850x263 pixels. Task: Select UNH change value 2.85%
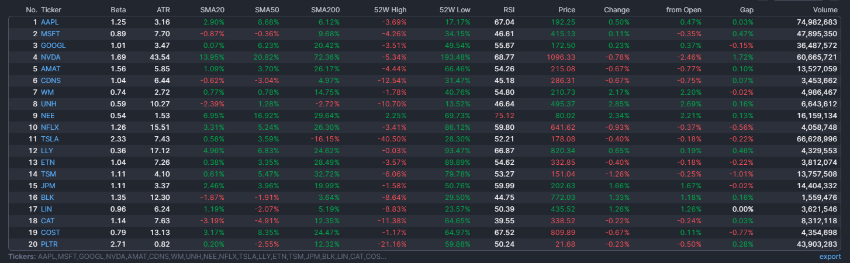(x=619, y=103)
